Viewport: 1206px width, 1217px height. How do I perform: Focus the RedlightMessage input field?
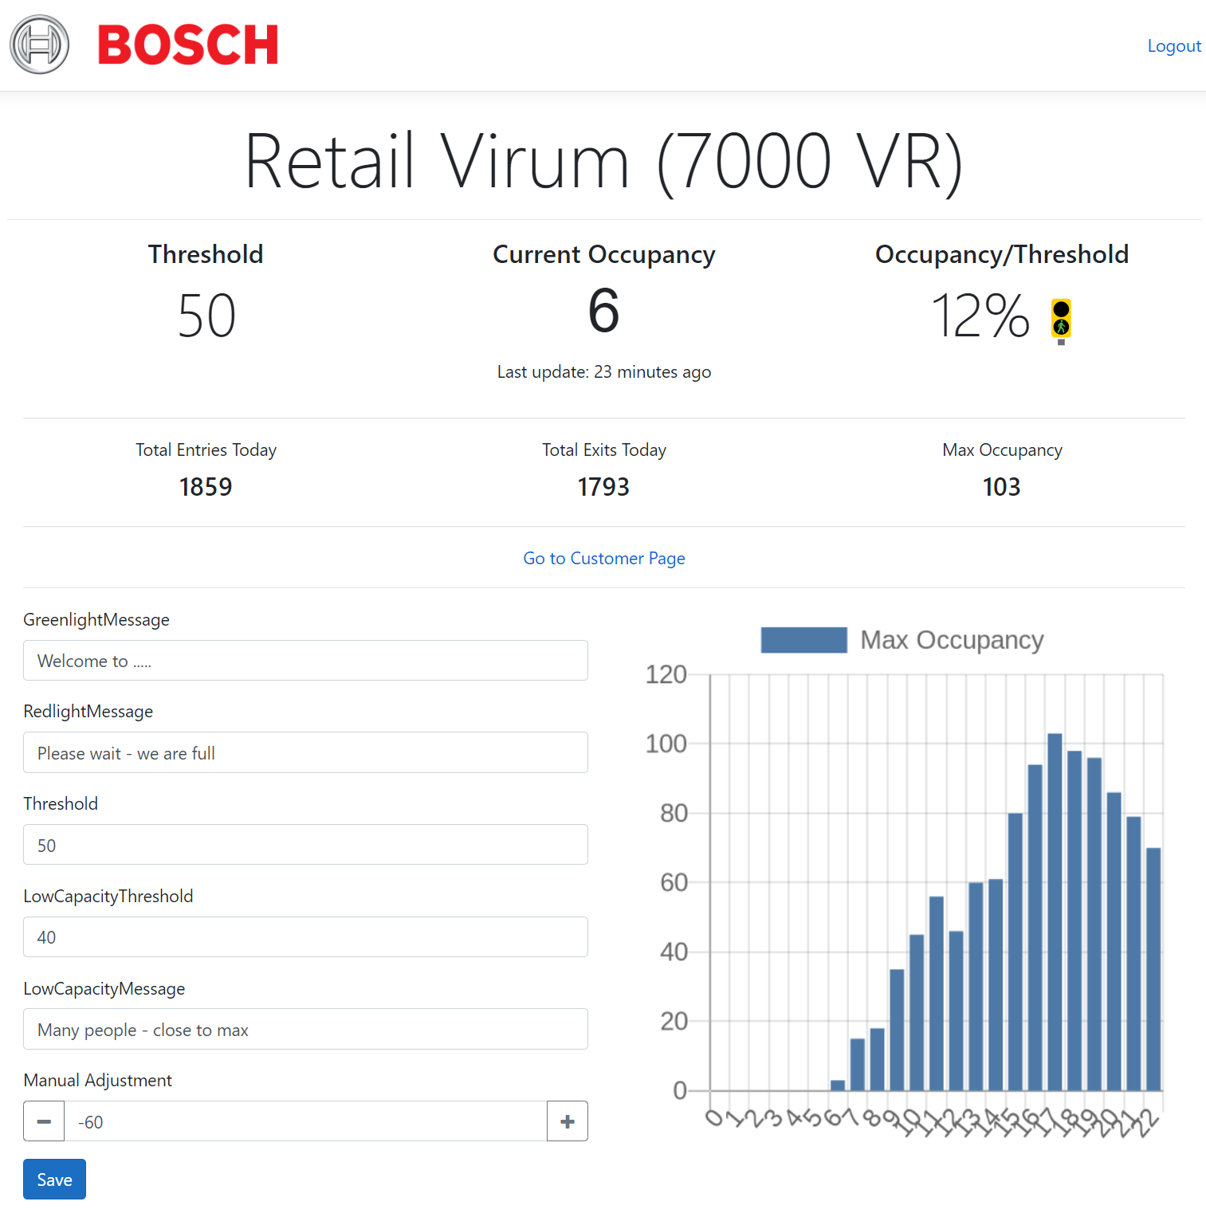click(x=305, y=752)
